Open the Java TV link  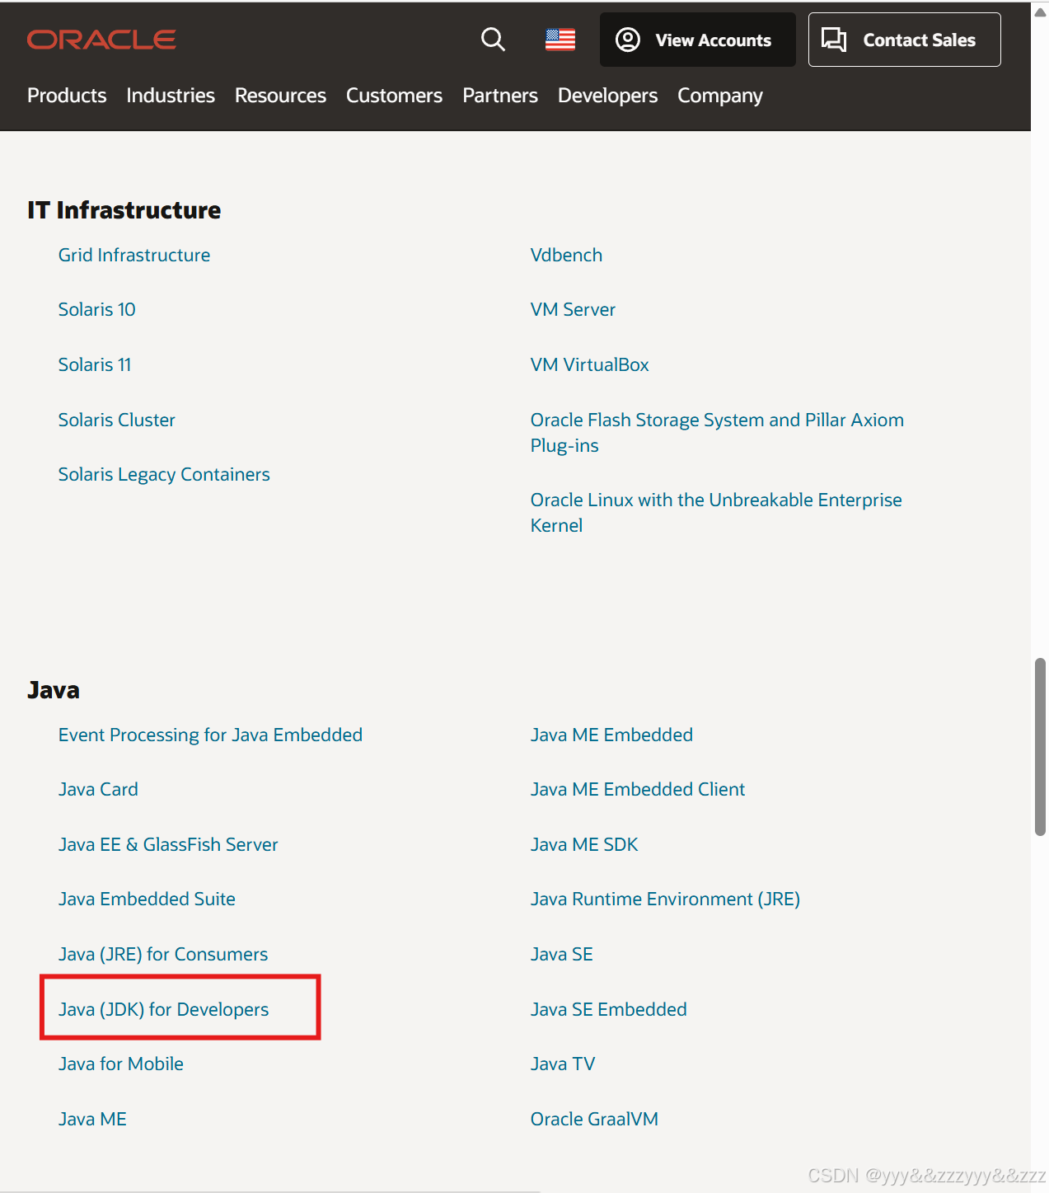pos(563,1064)
